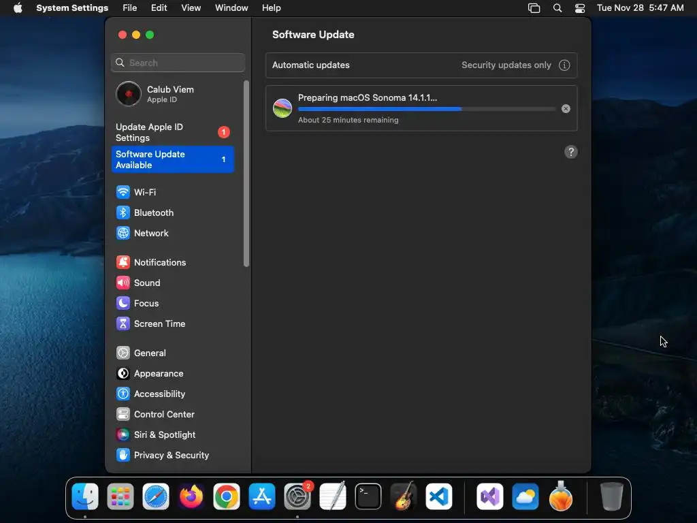Click the Search field in the sidebar
This screenshot has width=697, height=523.
pos(178,63)
